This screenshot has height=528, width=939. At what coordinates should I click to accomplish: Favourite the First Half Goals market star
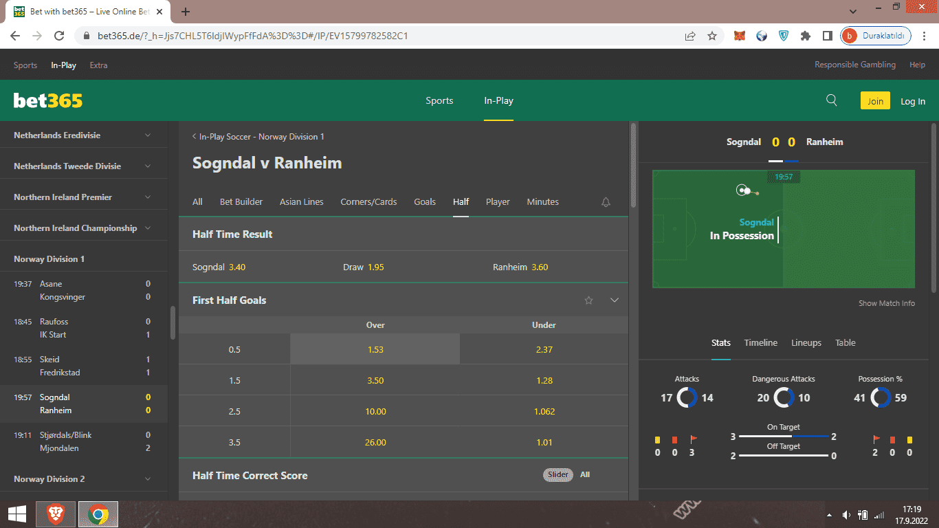(588, 300)
